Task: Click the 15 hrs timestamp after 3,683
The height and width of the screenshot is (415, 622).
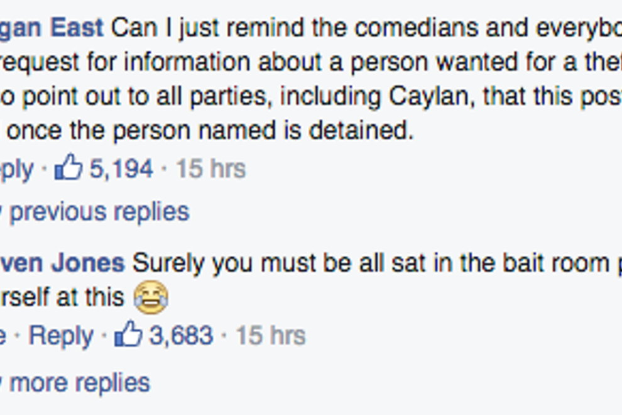Action: point(270,335)
